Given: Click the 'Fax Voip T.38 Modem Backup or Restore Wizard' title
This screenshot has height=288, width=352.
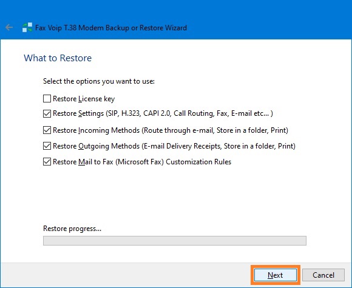Looking at the screenshot, I should tap(111, 28).
